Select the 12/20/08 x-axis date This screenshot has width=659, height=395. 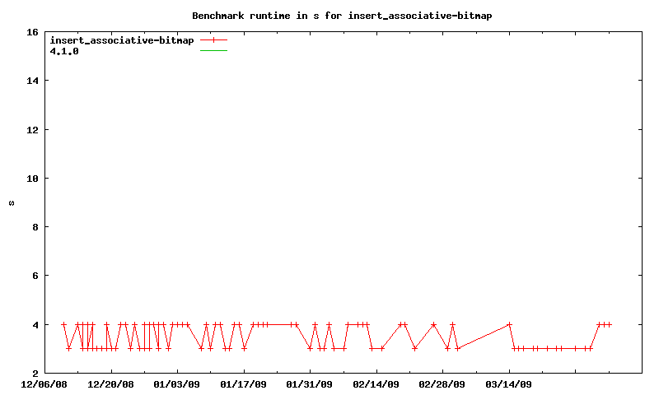tap(110, 383)
